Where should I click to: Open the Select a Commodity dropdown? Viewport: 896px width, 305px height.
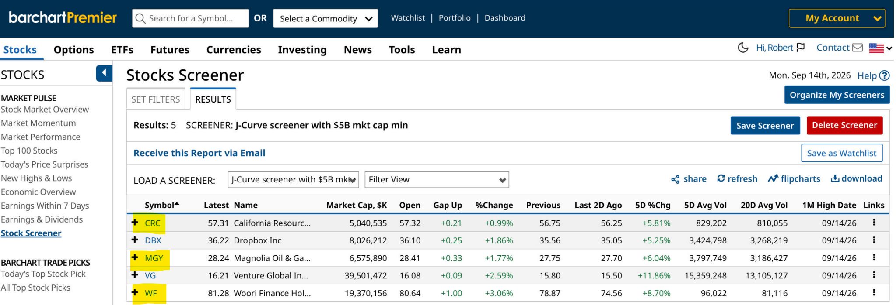325,18
